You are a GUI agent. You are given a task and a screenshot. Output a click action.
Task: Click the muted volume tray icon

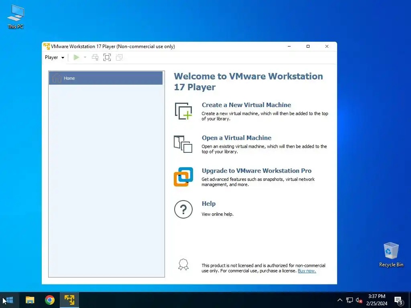tap(359, 300)
